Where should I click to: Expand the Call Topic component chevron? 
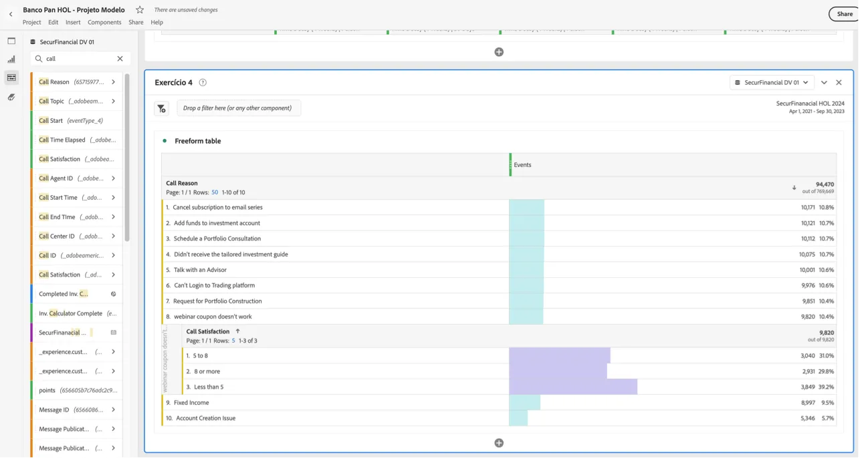[x=113, y=102]
